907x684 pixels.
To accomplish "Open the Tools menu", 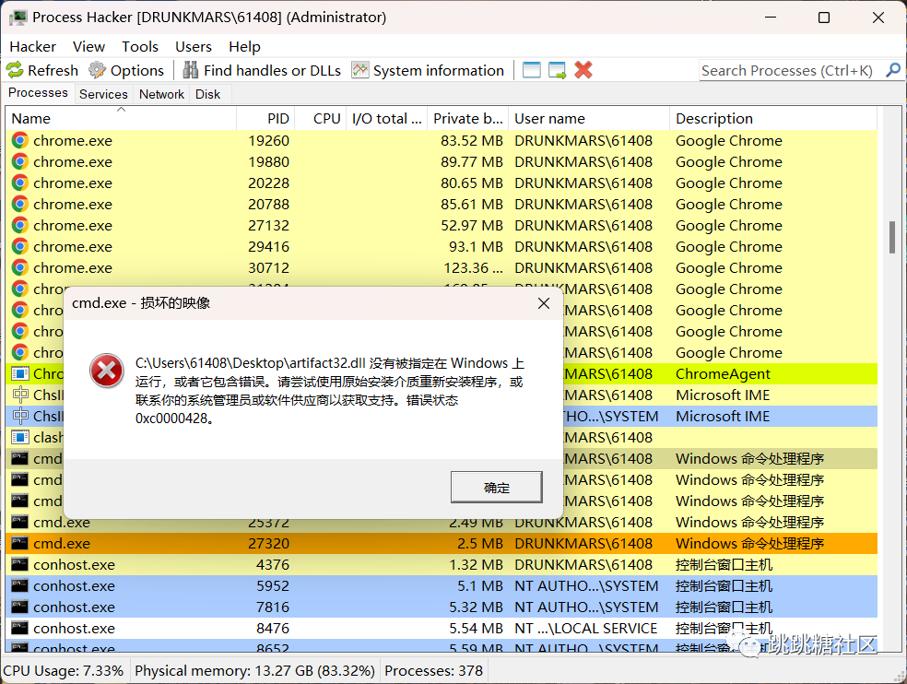I will click(140, 47).
